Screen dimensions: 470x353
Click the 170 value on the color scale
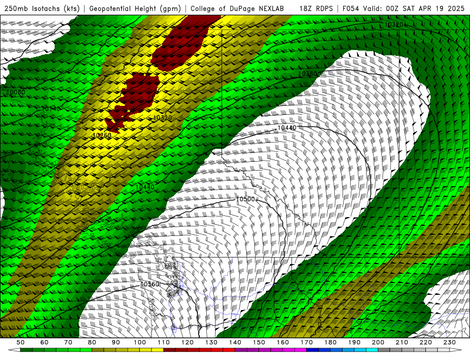306,342
